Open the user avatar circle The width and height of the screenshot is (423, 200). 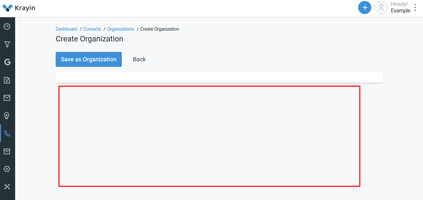(381, 8)
